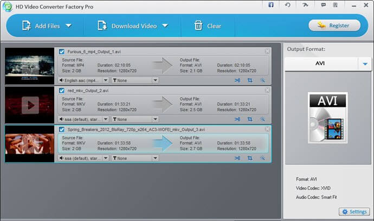The image size is (374, 221).
Task: Click the Register button
Action: point(334,26)
